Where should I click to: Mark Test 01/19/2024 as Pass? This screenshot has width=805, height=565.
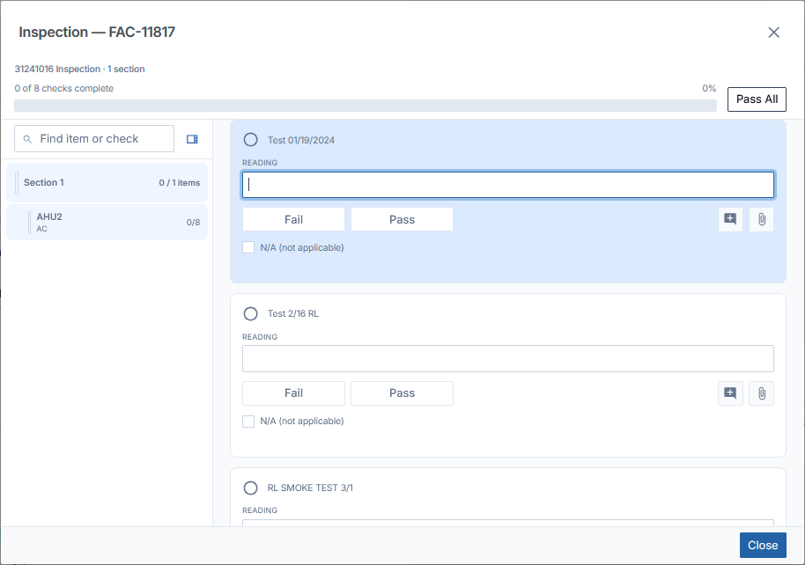(x=402, y=220)
